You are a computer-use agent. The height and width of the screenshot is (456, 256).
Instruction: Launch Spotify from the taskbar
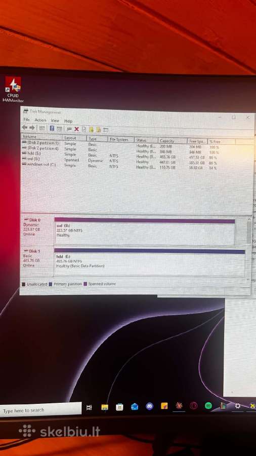[x=208, y=406]
